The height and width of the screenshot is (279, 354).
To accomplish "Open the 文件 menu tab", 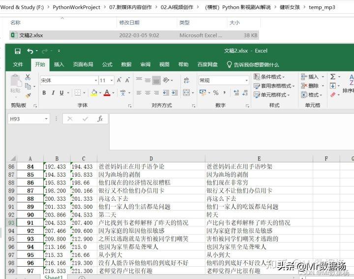I will click(x=18, y=64).
